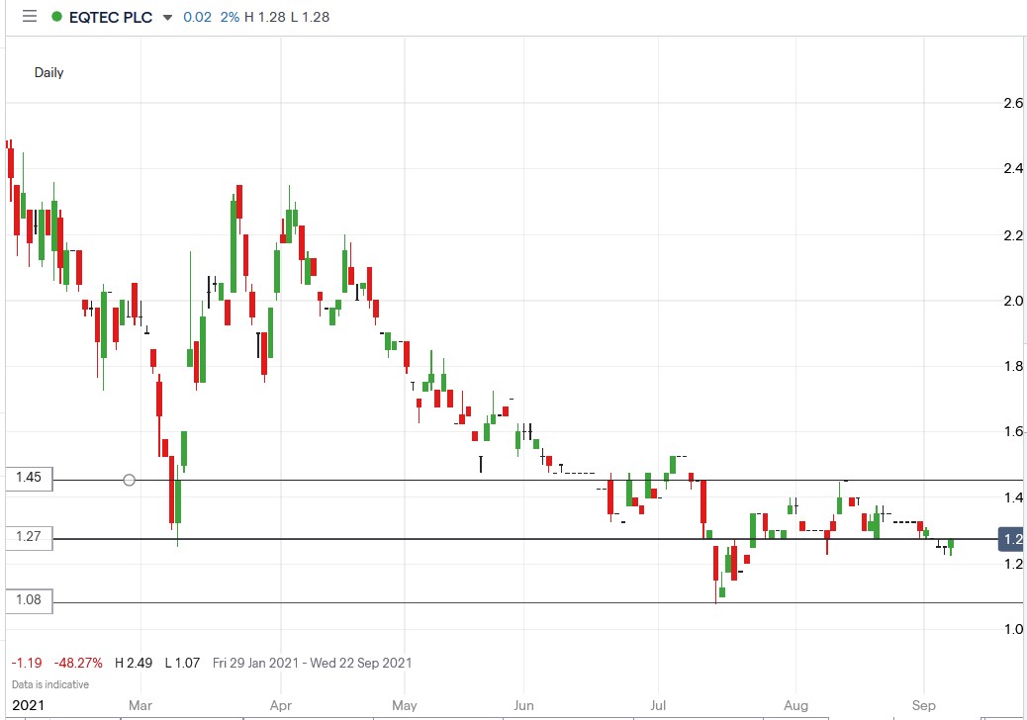Image resolution: width=1027 pixels, height=720 pixels.
Task: Click the 2% daily change value
Action: [229, 17]
